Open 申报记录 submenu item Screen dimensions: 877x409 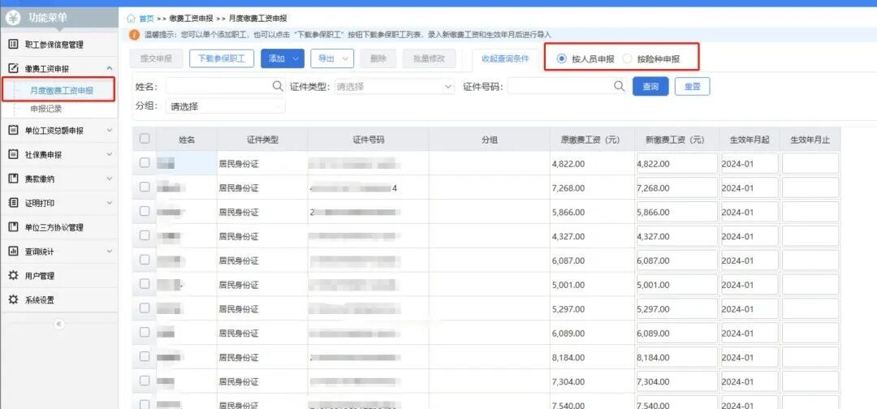[45, 109]
